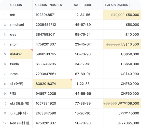Image resolution: width=141 pixels, height=128 pixels.
Task: Click the US$40,000 salary in row 7
Action: click(122, 74)
